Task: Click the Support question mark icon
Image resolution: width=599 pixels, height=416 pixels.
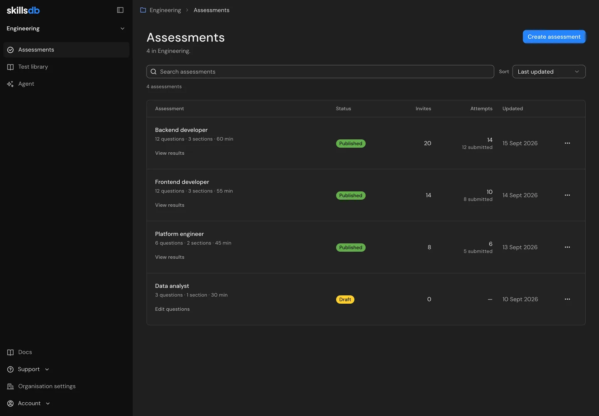Action: [10, 369]
